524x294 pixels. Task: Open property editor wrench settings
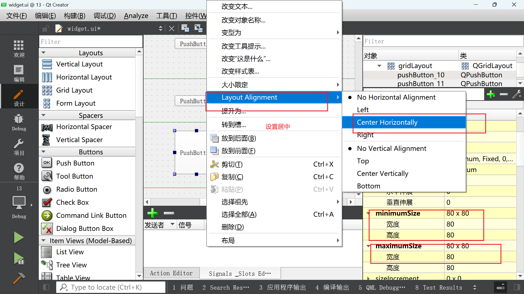pos(517,94)
